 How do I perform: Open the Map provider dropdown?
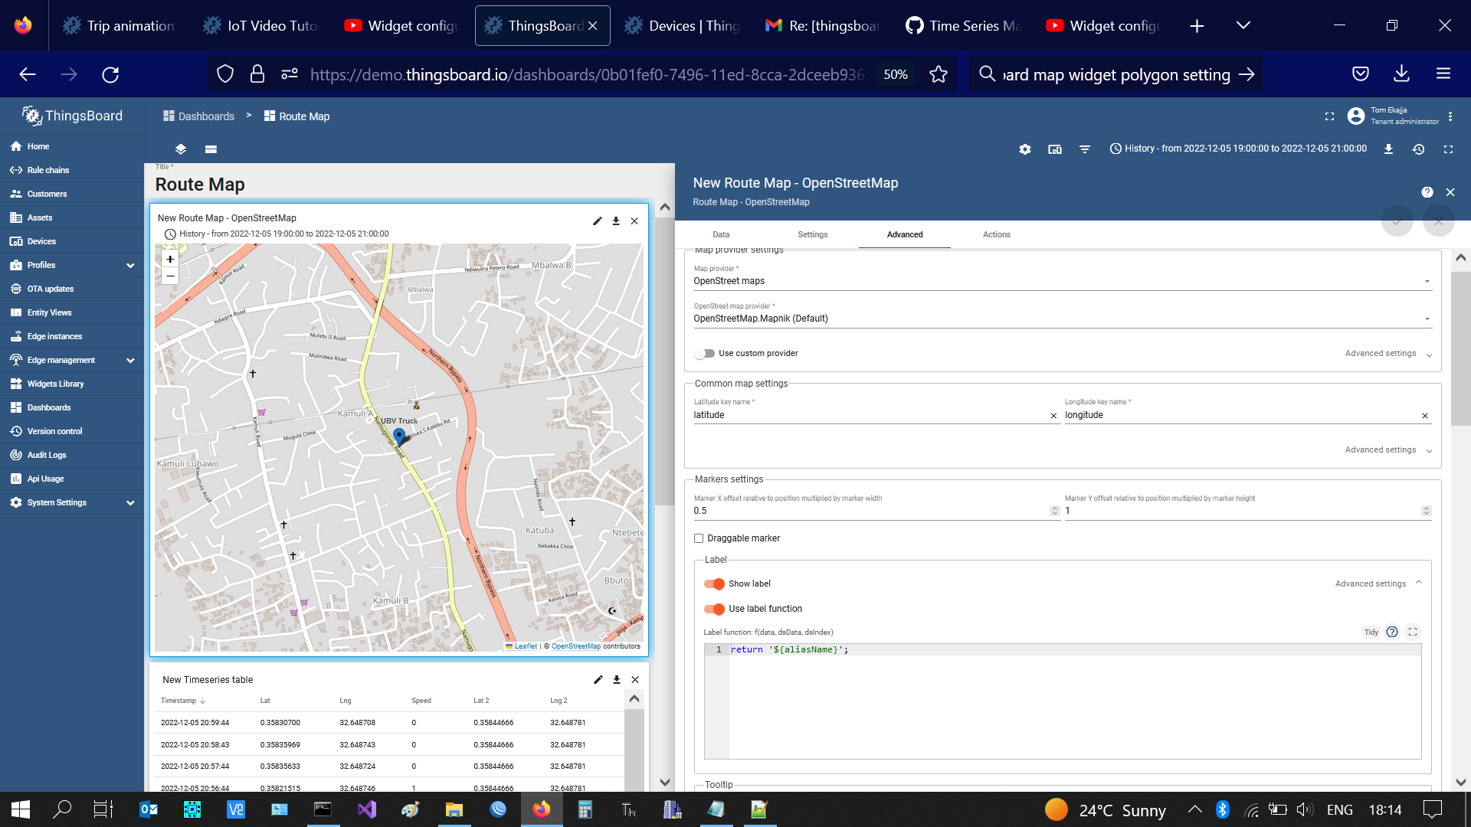coord(1426,281)
